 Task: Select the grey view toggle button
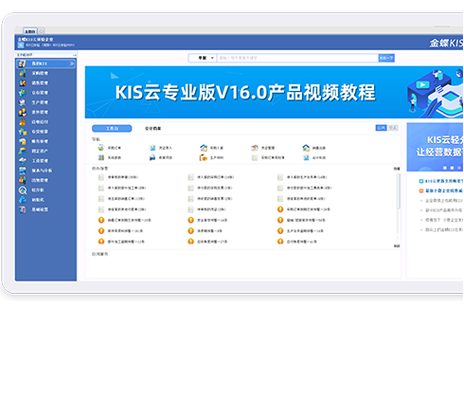tap(393, 128)
